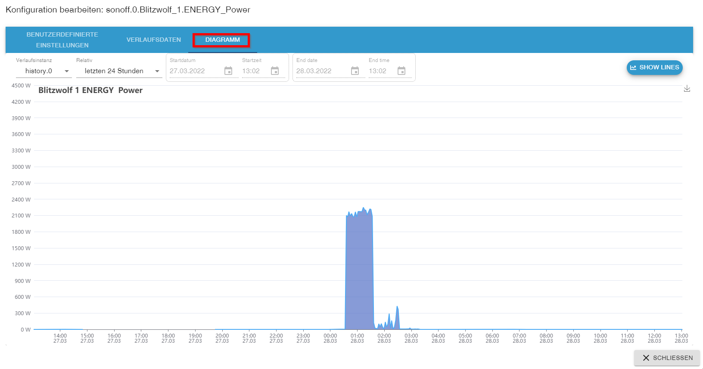Click the chart title 'Blitzwolf 1 ENERGY Power'
This screenshot has height=369, width=703.
[x=90, y=90]
